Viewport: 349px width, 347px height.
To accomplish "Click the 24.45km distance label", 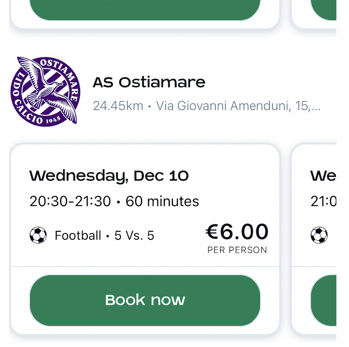I will [x=118, y=106].
